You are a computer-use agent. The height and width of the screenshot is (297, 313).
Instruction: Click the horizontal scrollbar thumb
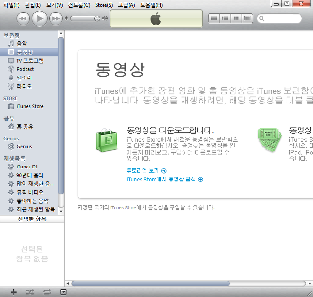click(x=151, y=284)
